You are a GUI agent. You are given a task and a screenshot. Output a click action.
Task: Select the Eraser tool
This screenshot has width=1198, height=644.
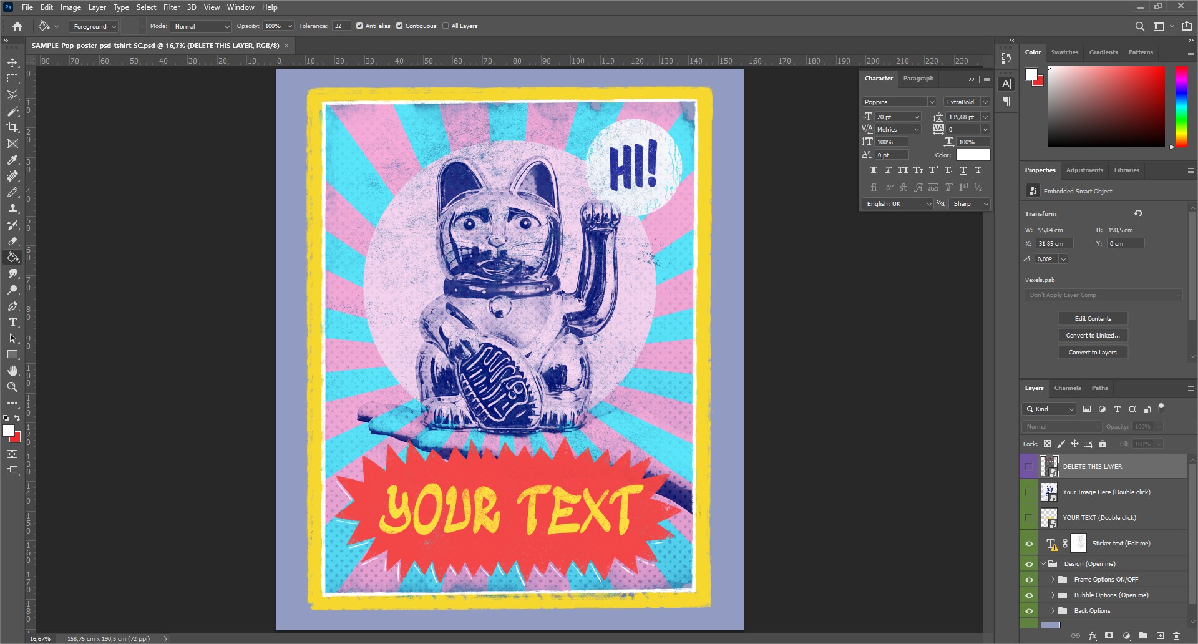[12, 241]
